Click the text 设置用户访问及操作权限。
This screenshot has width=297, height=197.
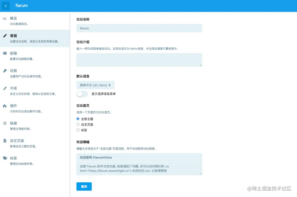(27, 76)
